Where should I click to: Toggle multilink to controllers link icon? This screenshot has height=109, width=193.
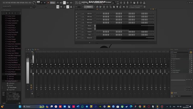(x=68, y=7)
